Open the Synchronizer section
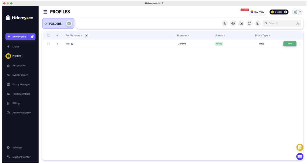 click(20, 75)
